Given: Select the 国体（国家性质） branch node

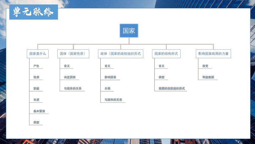Looking at the screenshot, I should (73, 54).
